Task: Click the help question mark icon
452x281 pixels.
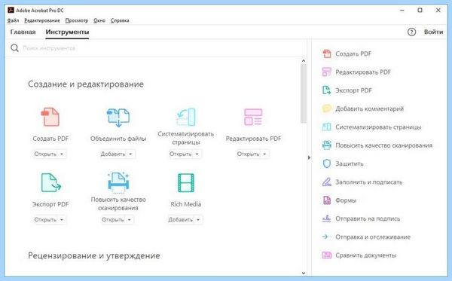Action: pos(411,32)
